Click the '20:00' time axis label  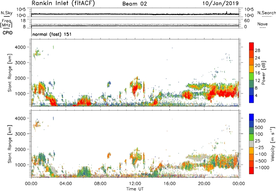(x=204, y=184)
